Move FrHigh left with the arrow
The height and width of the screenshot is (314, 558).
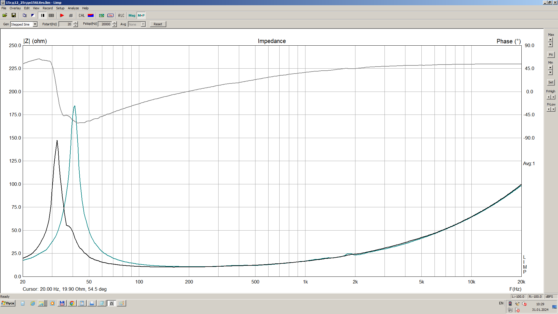click(549, 97)
